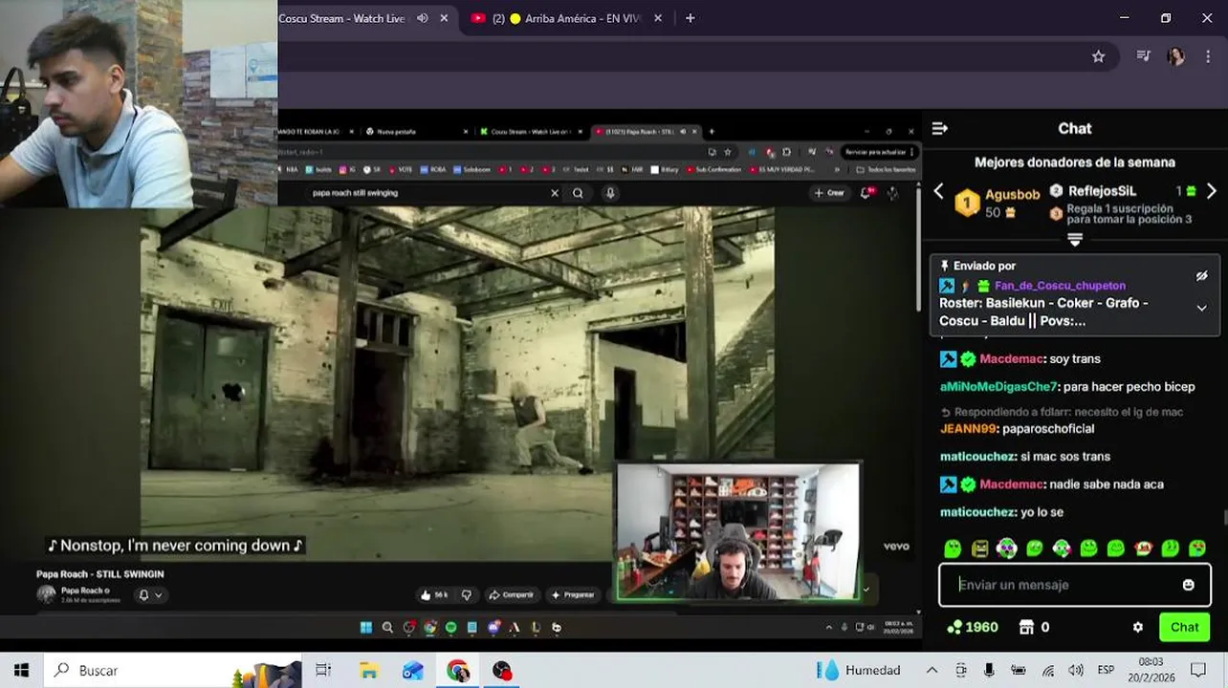Open Chrome three-dot menu
Viewport: 1228px width, 688px height.
(x=1208, y=56)
